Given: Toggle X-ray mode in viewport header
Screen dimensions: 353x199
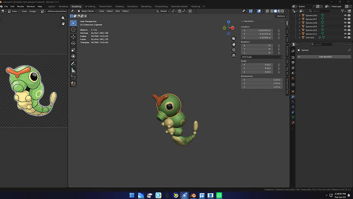Looking at the screenshot, I should pyautogui.click(x=267, y=11).
